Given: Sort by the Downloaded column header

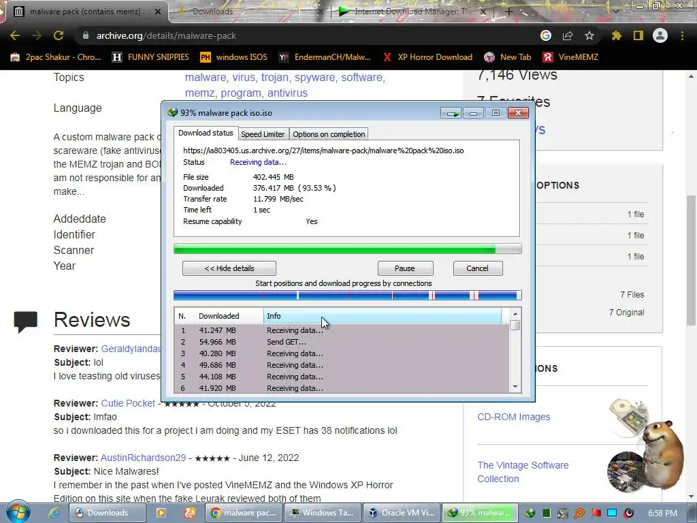Looking at the screenshot, I should tap(229, 316).
